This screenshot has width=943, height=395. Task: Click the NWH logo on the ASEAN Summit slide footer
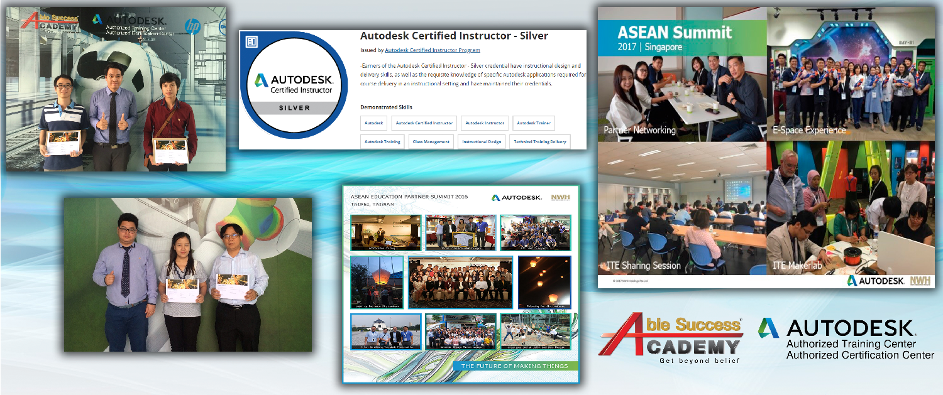tap(920, 281)
